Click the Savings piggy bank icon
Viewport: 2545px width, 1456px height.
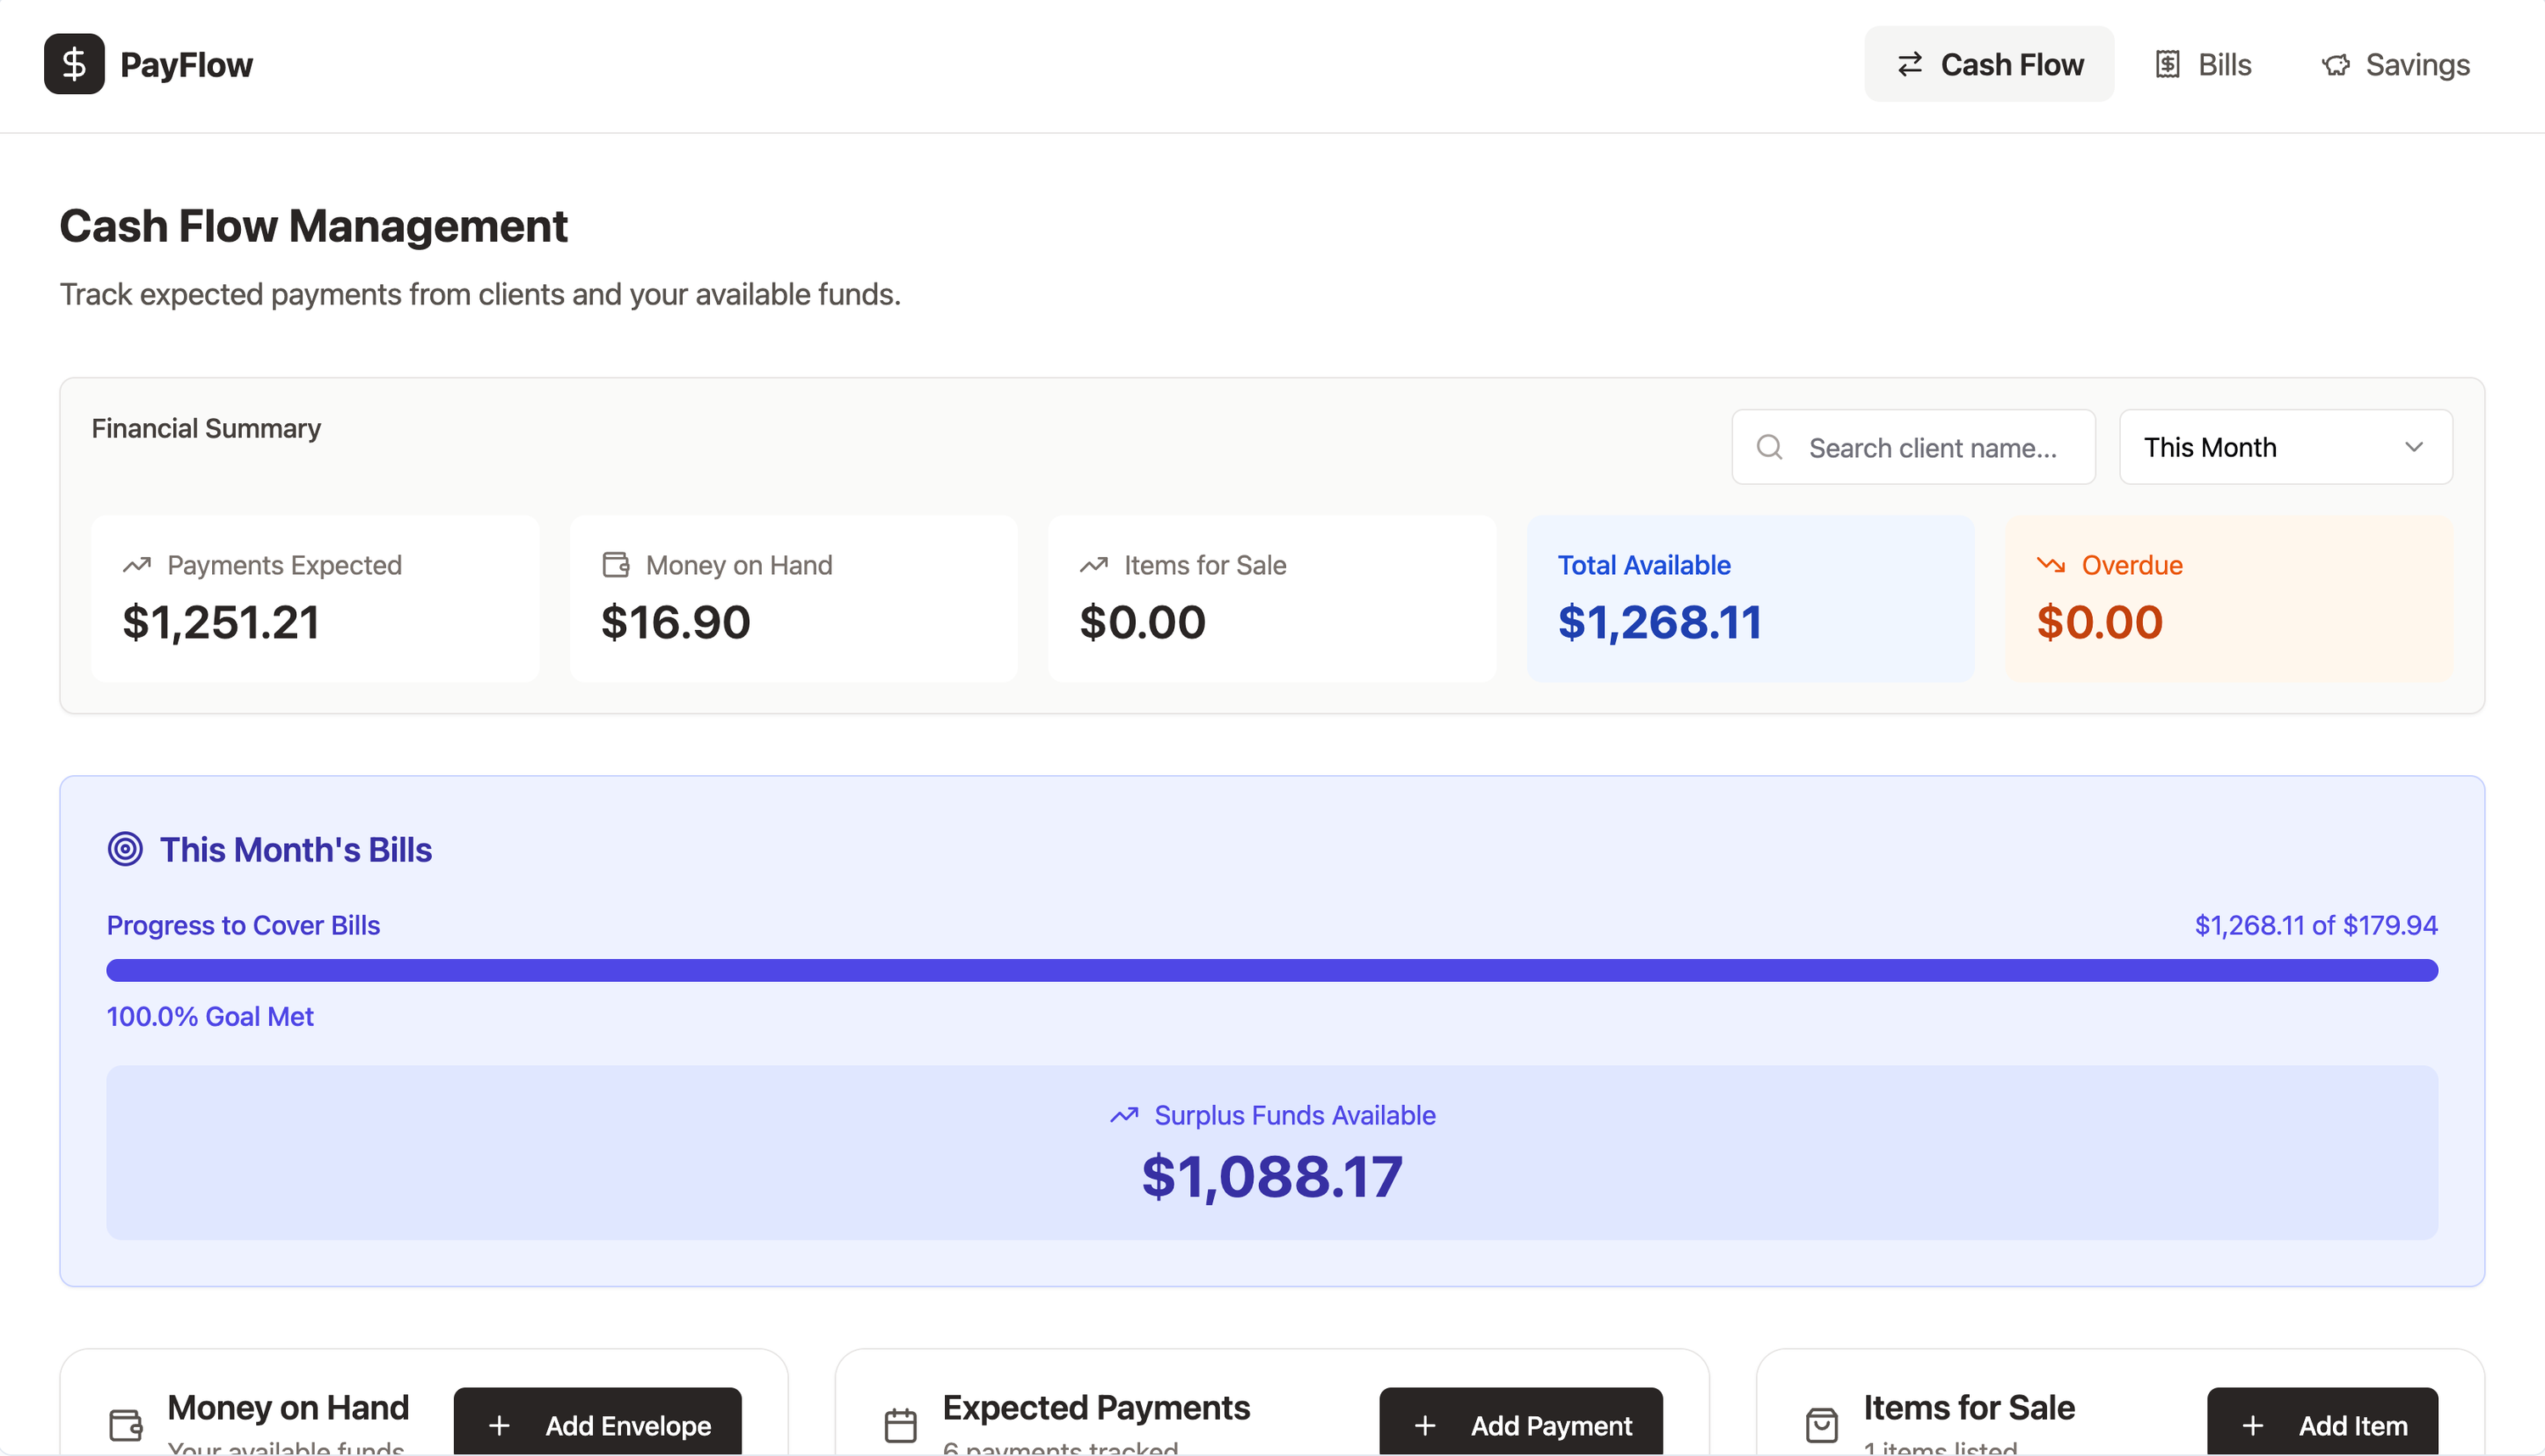tap(2335, 65)
